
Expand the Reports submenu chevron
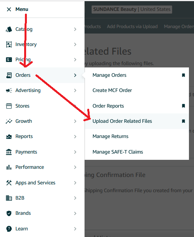(75, 137)
